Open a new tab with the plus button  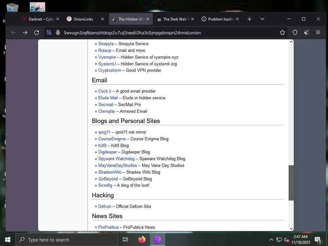[249, 19]
